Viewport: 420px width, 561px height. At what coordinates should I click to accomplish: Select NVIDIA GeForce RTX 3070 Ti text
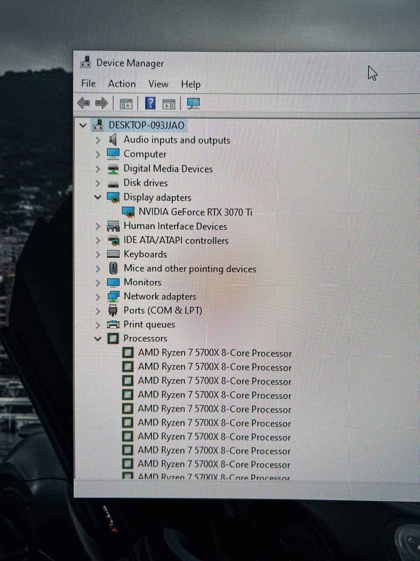(x=196, y=212)
